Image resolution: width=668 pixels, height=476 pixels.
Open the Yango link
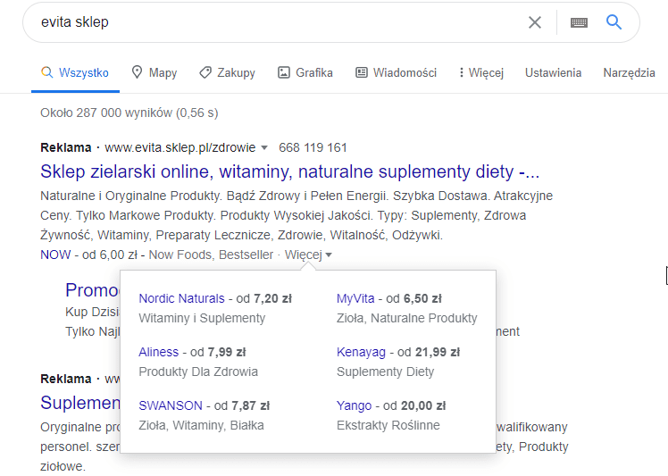(x=354, y=405)
